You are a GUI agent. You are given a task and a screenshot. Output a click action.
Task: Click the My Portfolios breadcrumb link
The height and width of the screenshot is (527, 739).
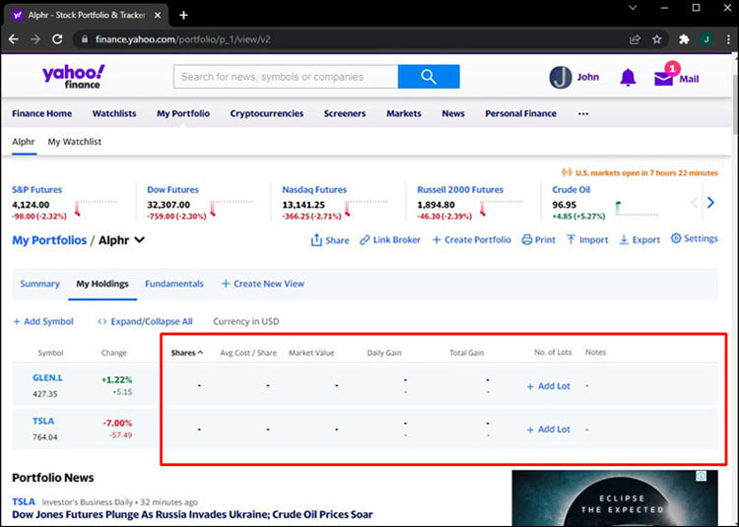pyautogui.click(x=49, y=240)
